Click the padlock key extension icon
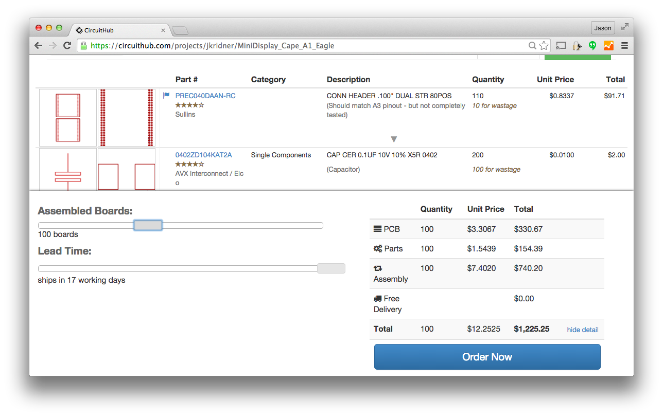The width and height of the screenshot is (663, 417). pos(577,46)
